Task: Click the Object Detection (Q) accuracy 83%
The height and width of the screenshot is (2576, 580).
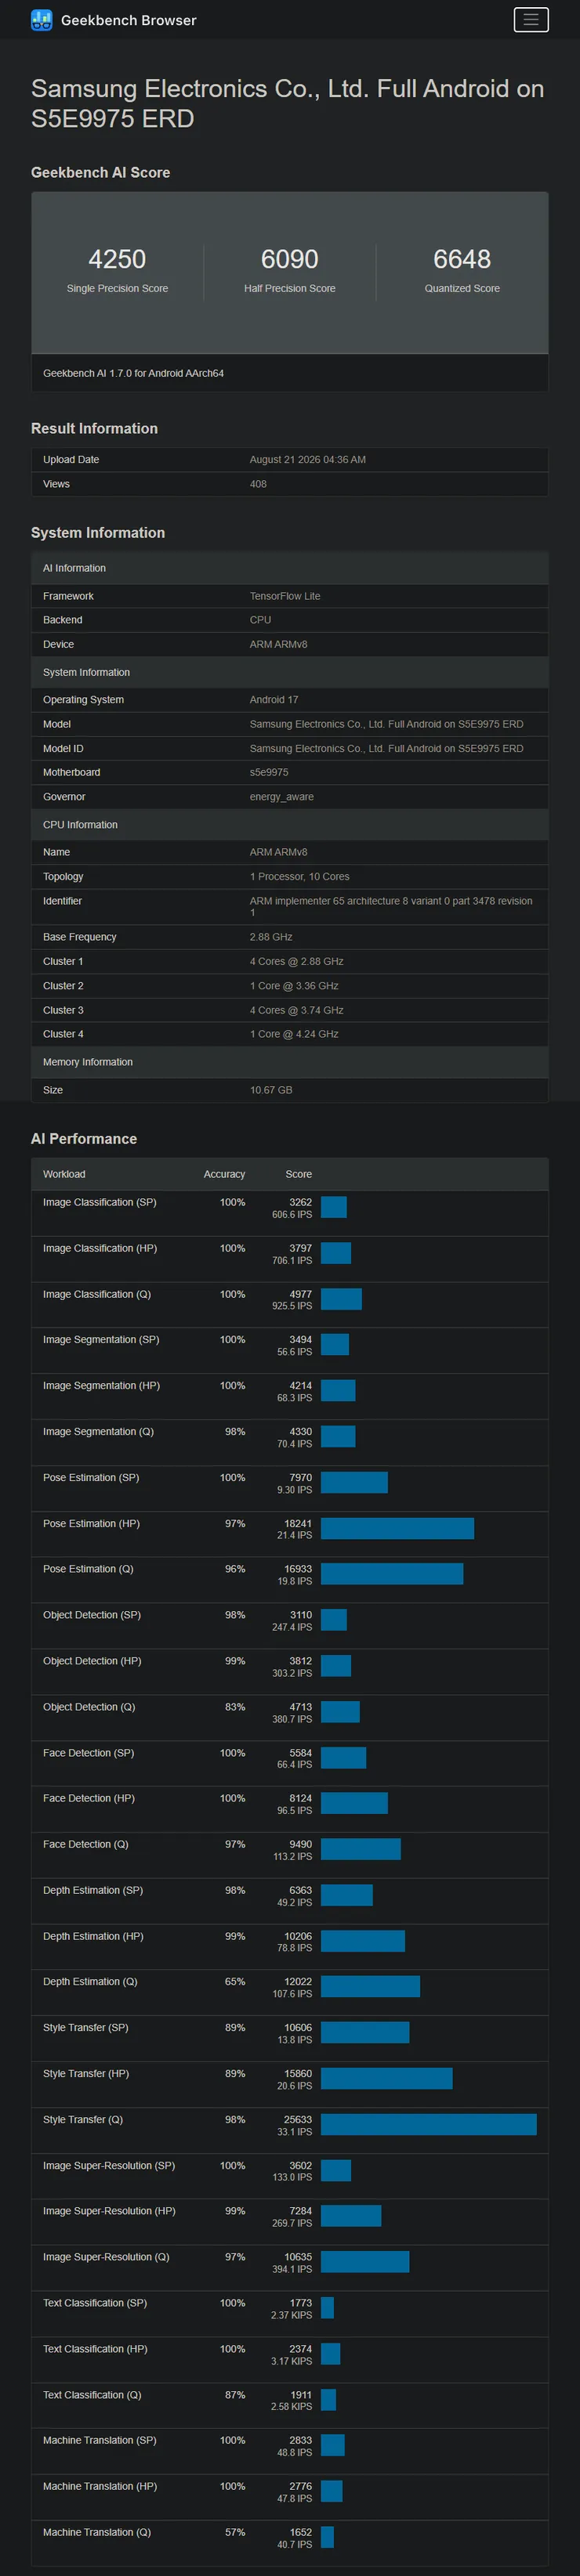Action: tap(235, 1707)
